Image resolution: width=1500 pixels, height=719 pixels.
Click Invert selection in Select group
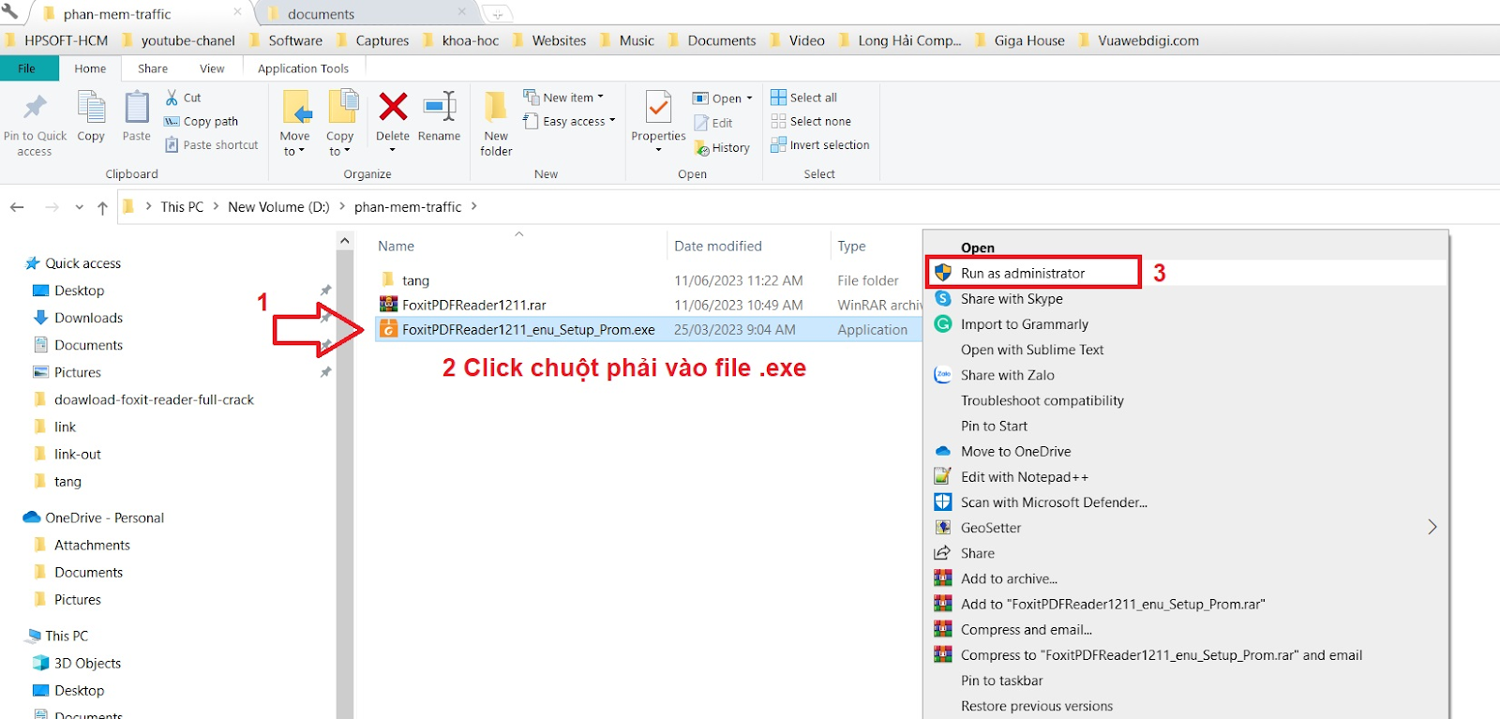[x=820, y=145]
